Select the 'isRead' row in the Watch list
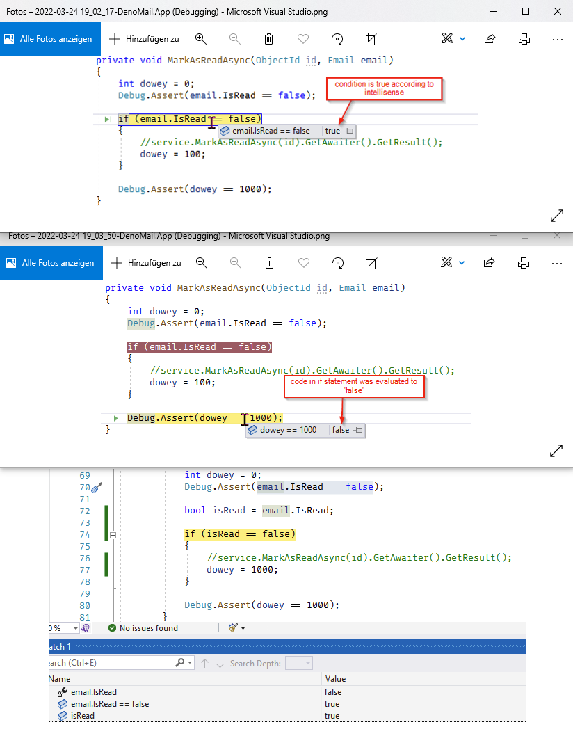Screen dimensions: 573x736 83,716
